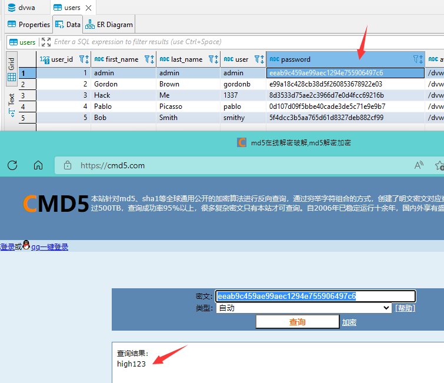
Task: Click user cell gordonb
Action: pos(243,84)
